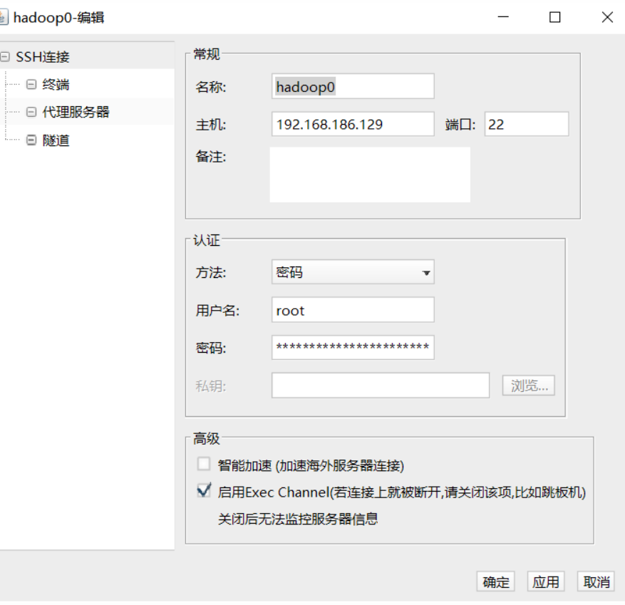Click the 应用 apply button
Screen dimensions: 625x605
coord(546,581)
